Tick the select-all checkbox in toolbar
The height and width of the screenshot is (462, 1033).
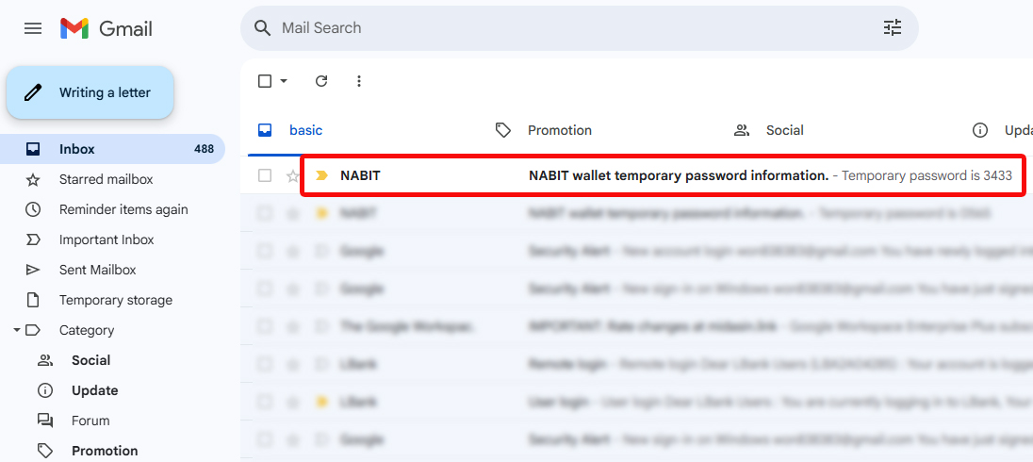pyautogui.click(x=265, y=81)
